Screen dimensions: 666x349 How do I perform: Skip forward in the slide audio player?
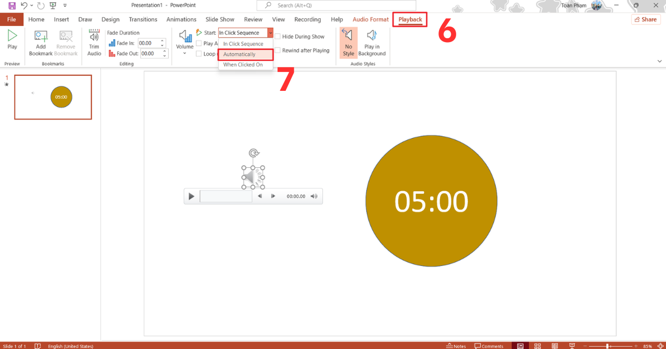point(273,196)
